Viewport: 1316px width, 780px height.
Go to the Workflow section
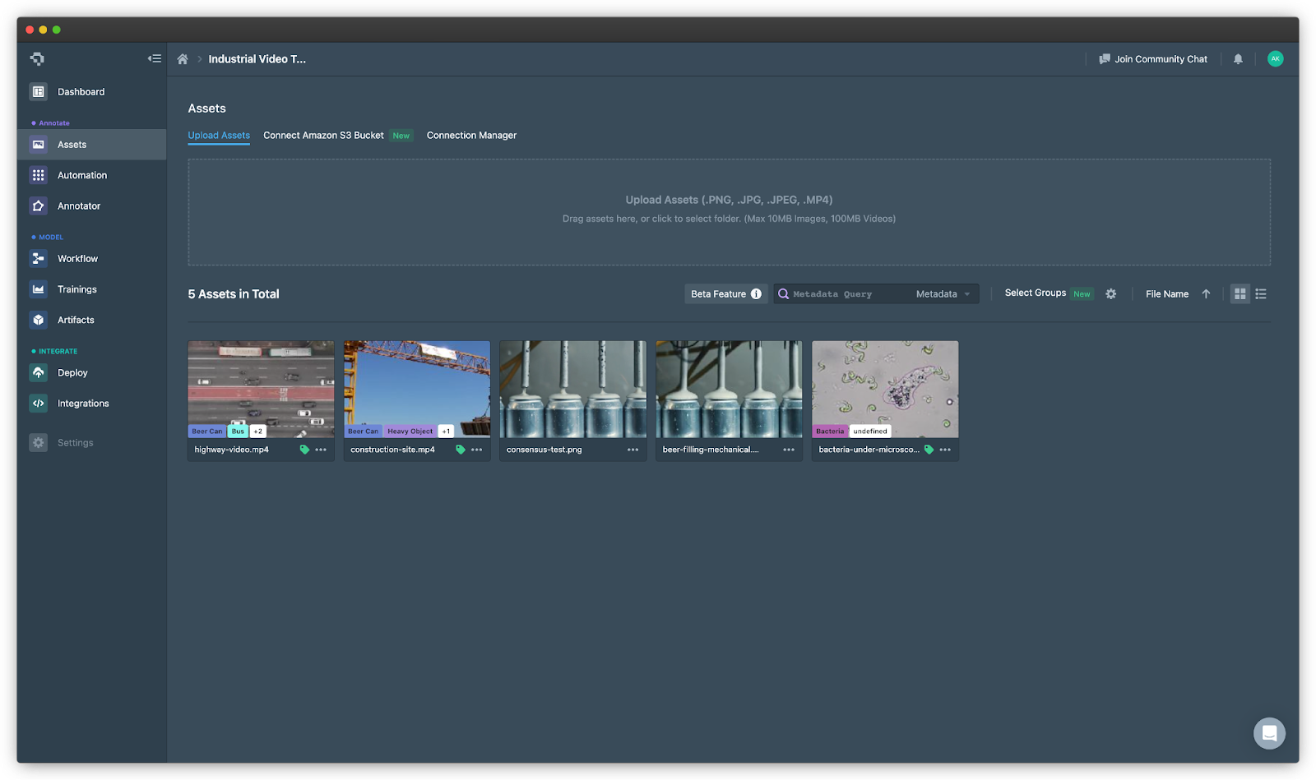[76, 258]
